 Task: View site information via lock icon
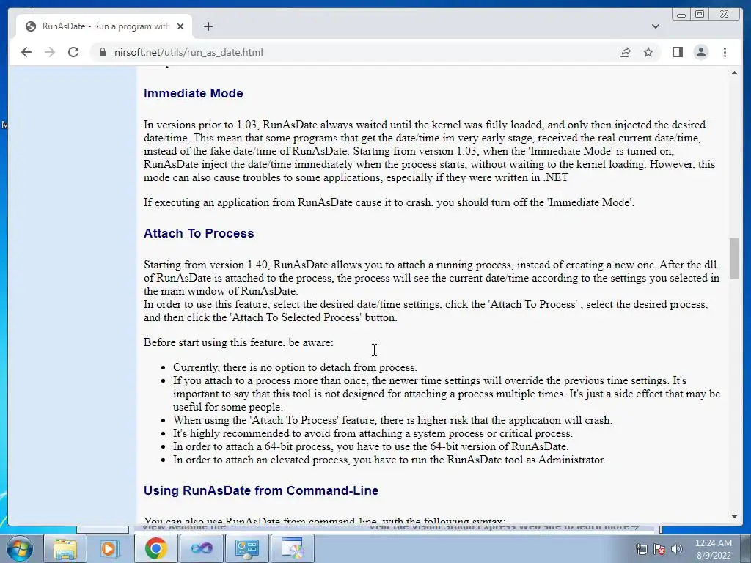[x=103, y=52]
